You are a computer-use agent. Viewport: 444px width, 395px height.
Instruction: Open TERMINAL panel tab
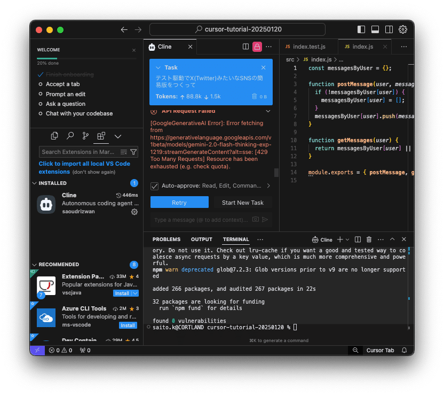pyautogui.click(x=235, y=239)
